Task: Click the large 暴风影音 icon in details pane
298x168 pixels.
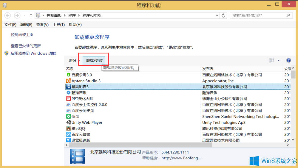Action: (78, 156)
